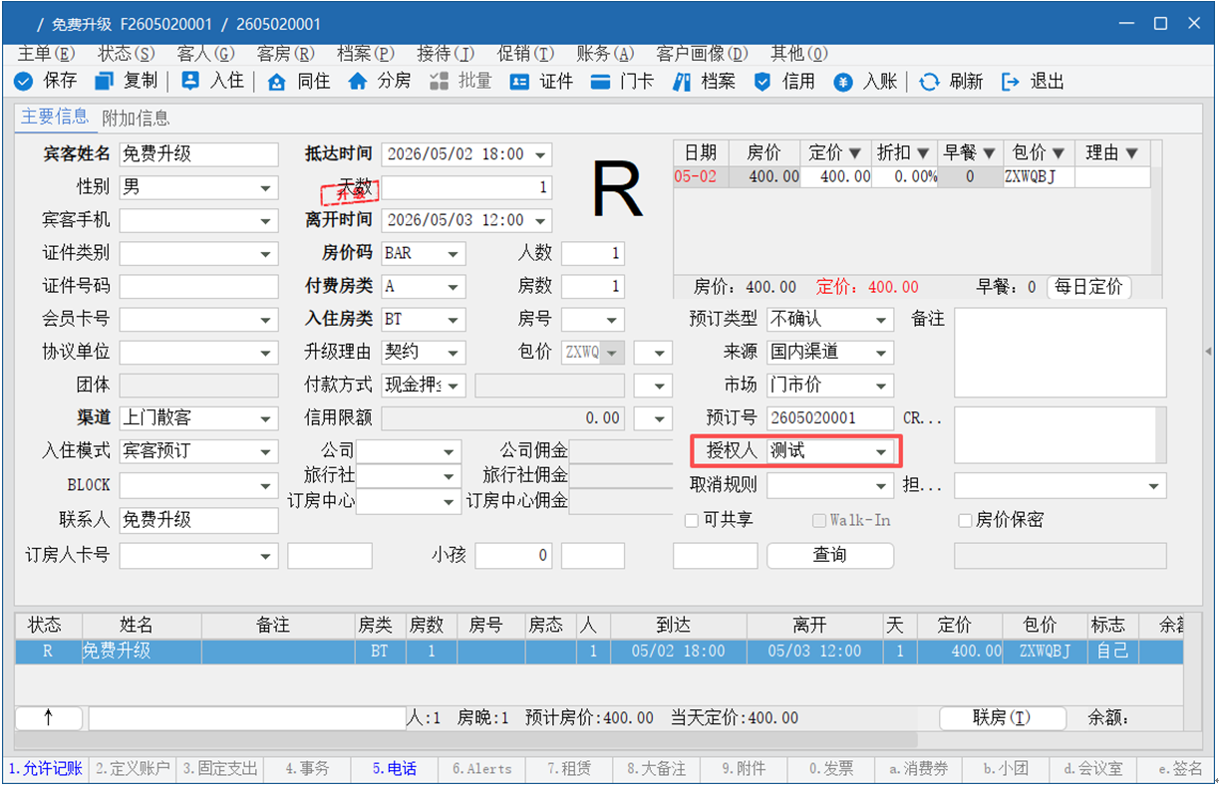Click the 小孩 children count field
The height and width of the screenshot is (791, 1219).
point(512,555)
